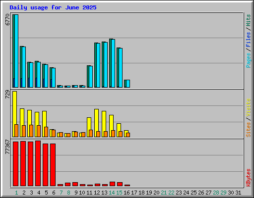Click day 13 on the x-axis

pyautogui.click(x=104, y=193)
